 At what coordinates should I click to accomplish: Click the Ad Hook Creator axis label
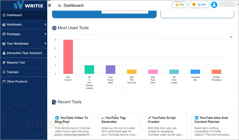tap(174, 80)
